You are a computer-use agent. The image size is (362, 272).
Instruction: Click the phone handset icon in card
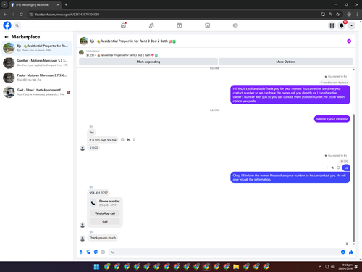point(93,203)
